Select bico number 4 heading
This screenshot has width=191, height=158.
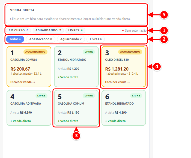(12, 97)
